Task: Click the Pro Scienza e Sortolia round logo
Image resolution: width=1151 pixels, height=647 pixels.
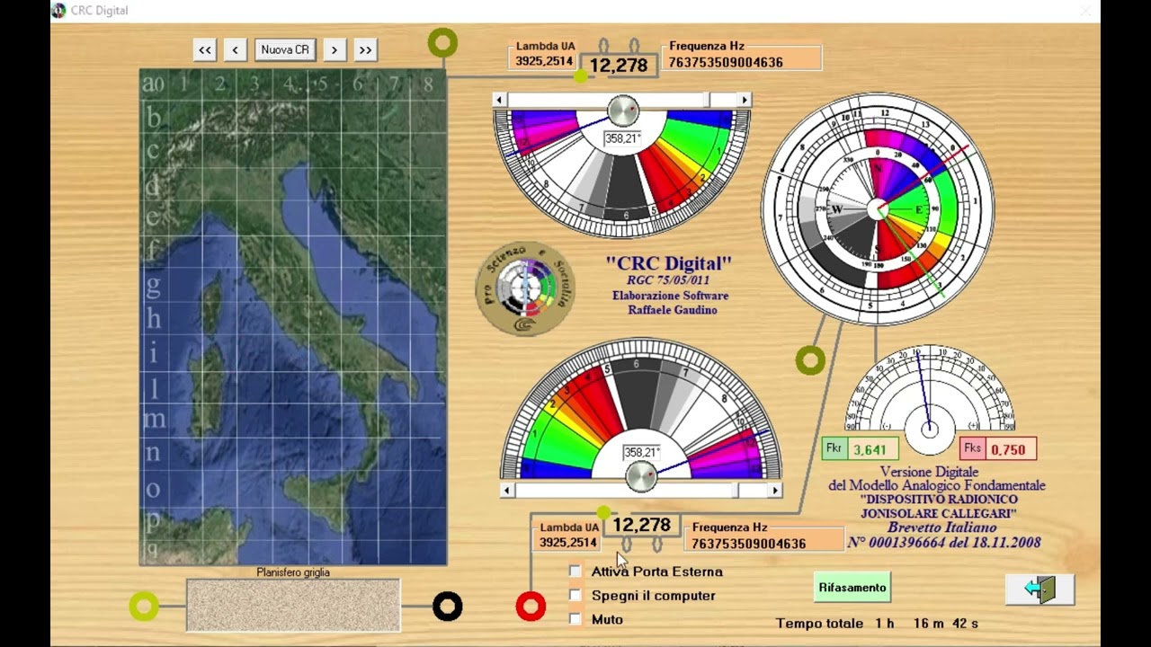Action: [x=525, y=288]
